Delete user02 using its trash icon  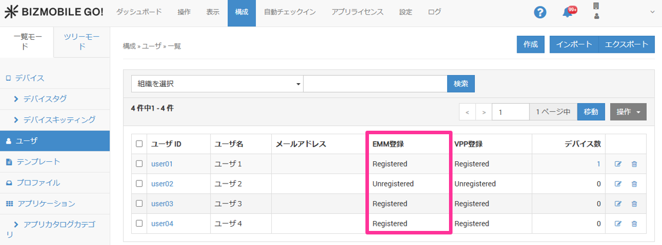coord(634,184)
